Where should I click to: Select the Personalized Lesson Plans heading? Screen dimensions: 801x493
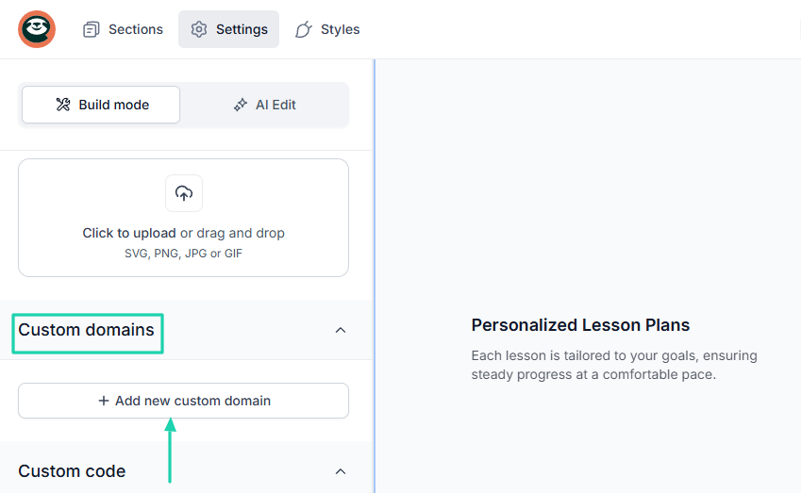tap(580, 325)
